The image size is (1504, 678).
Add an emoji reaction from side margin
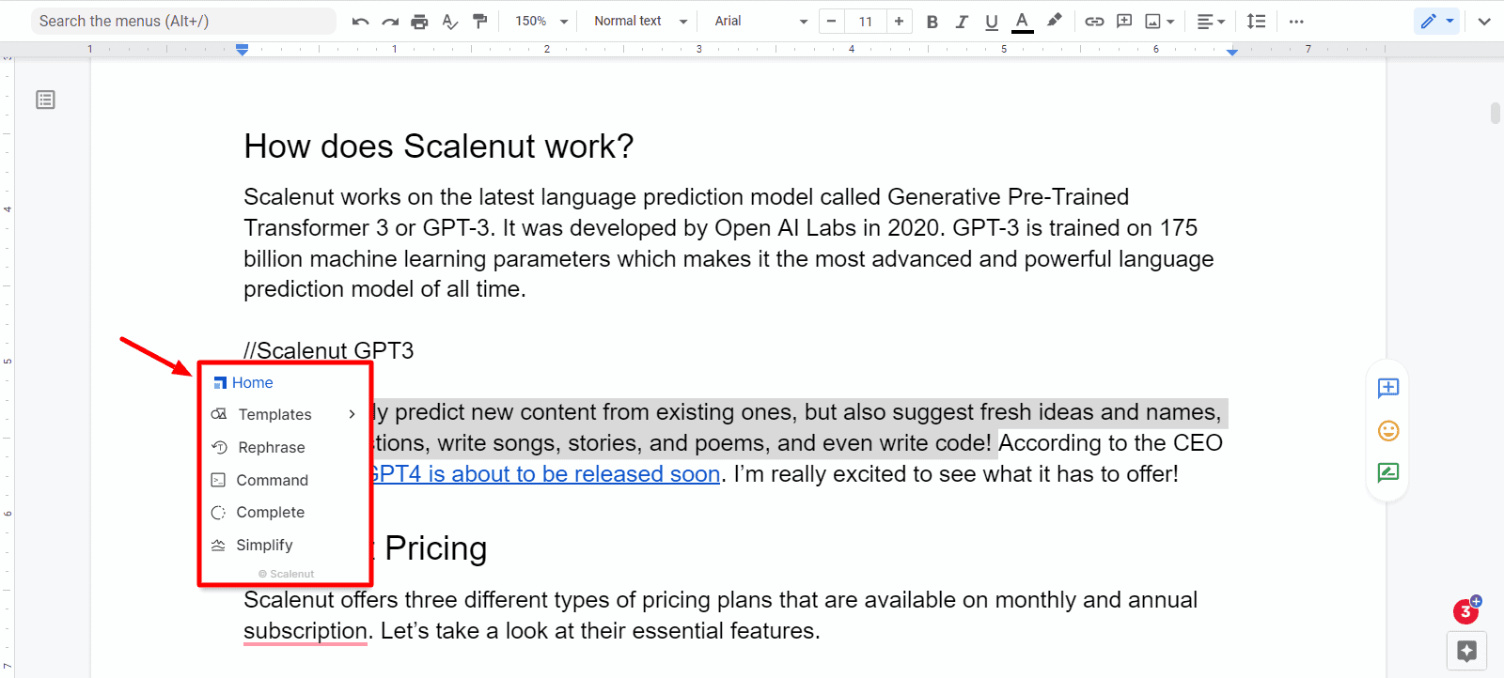pos(1388,431)
